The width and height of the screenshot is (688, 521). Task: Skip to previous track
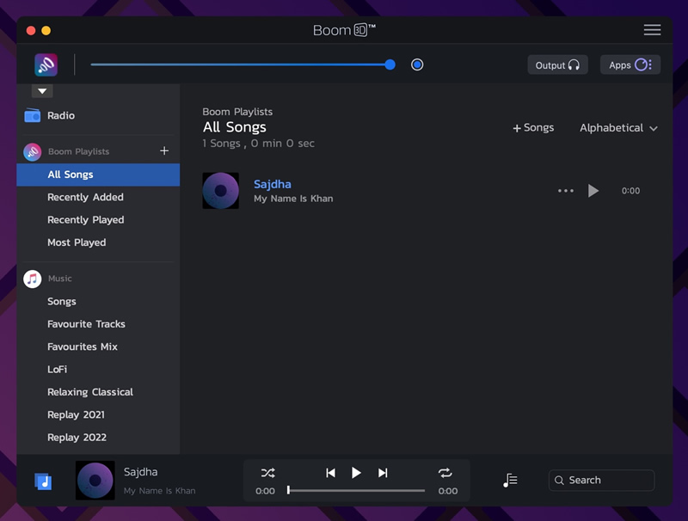(330, 473)
